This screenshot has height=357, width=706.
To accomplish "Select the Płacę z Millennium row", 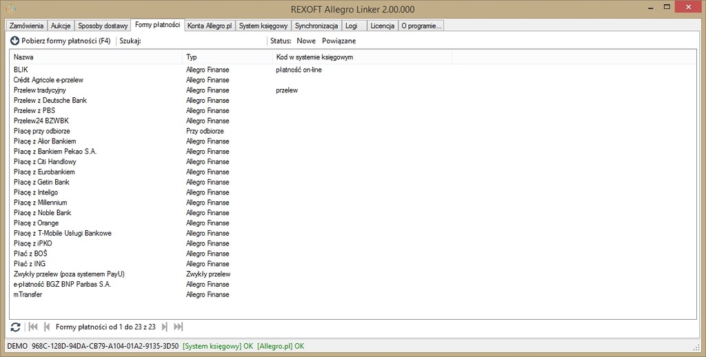I will point(353,203).
